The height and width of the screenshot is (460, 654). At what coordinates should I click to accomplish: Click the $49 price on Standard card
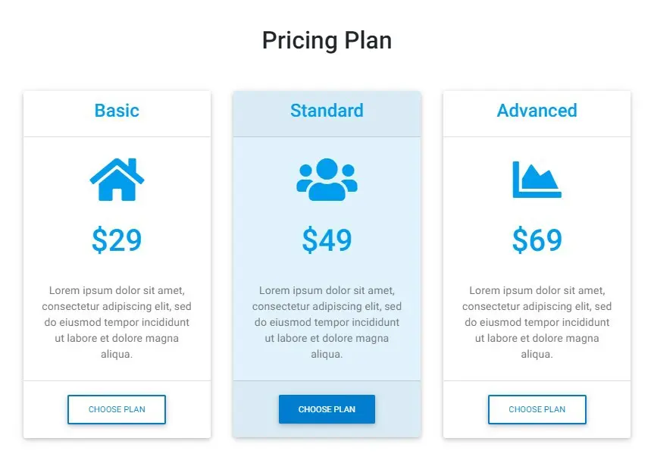pos(327,240)
